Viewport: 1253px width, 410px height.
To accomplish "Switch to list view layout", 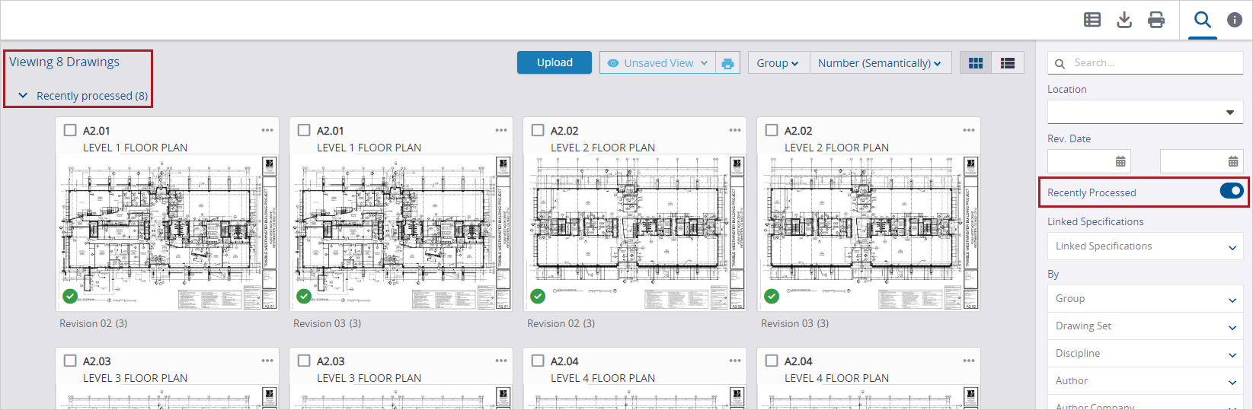I will [1008, 63].
